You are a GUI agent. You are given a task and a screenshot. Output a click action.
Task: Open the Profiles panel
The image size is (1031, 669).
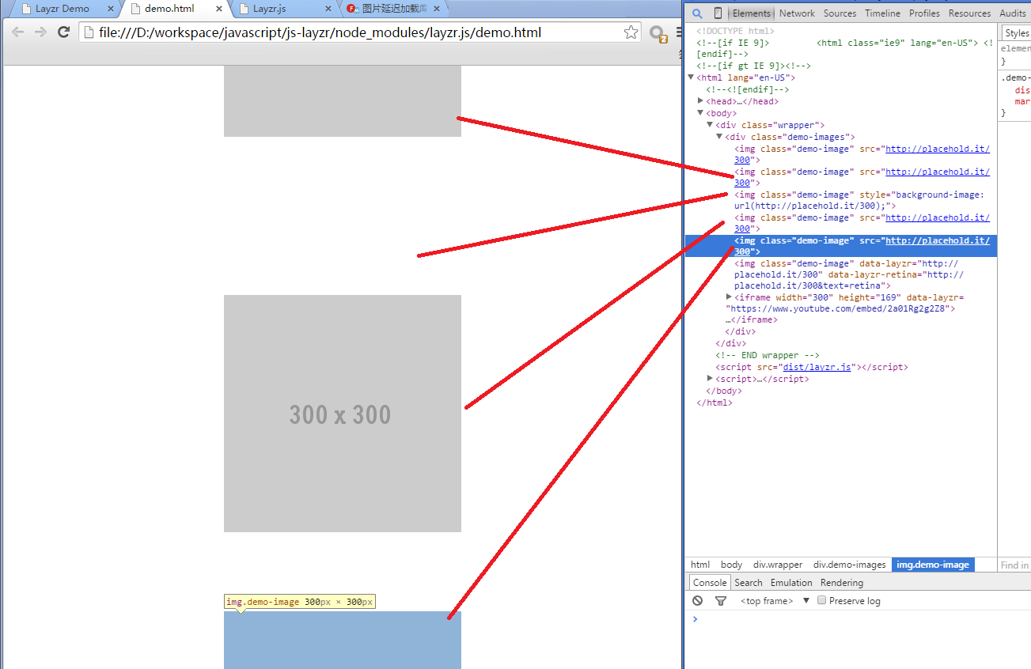[x=924, y=13]
